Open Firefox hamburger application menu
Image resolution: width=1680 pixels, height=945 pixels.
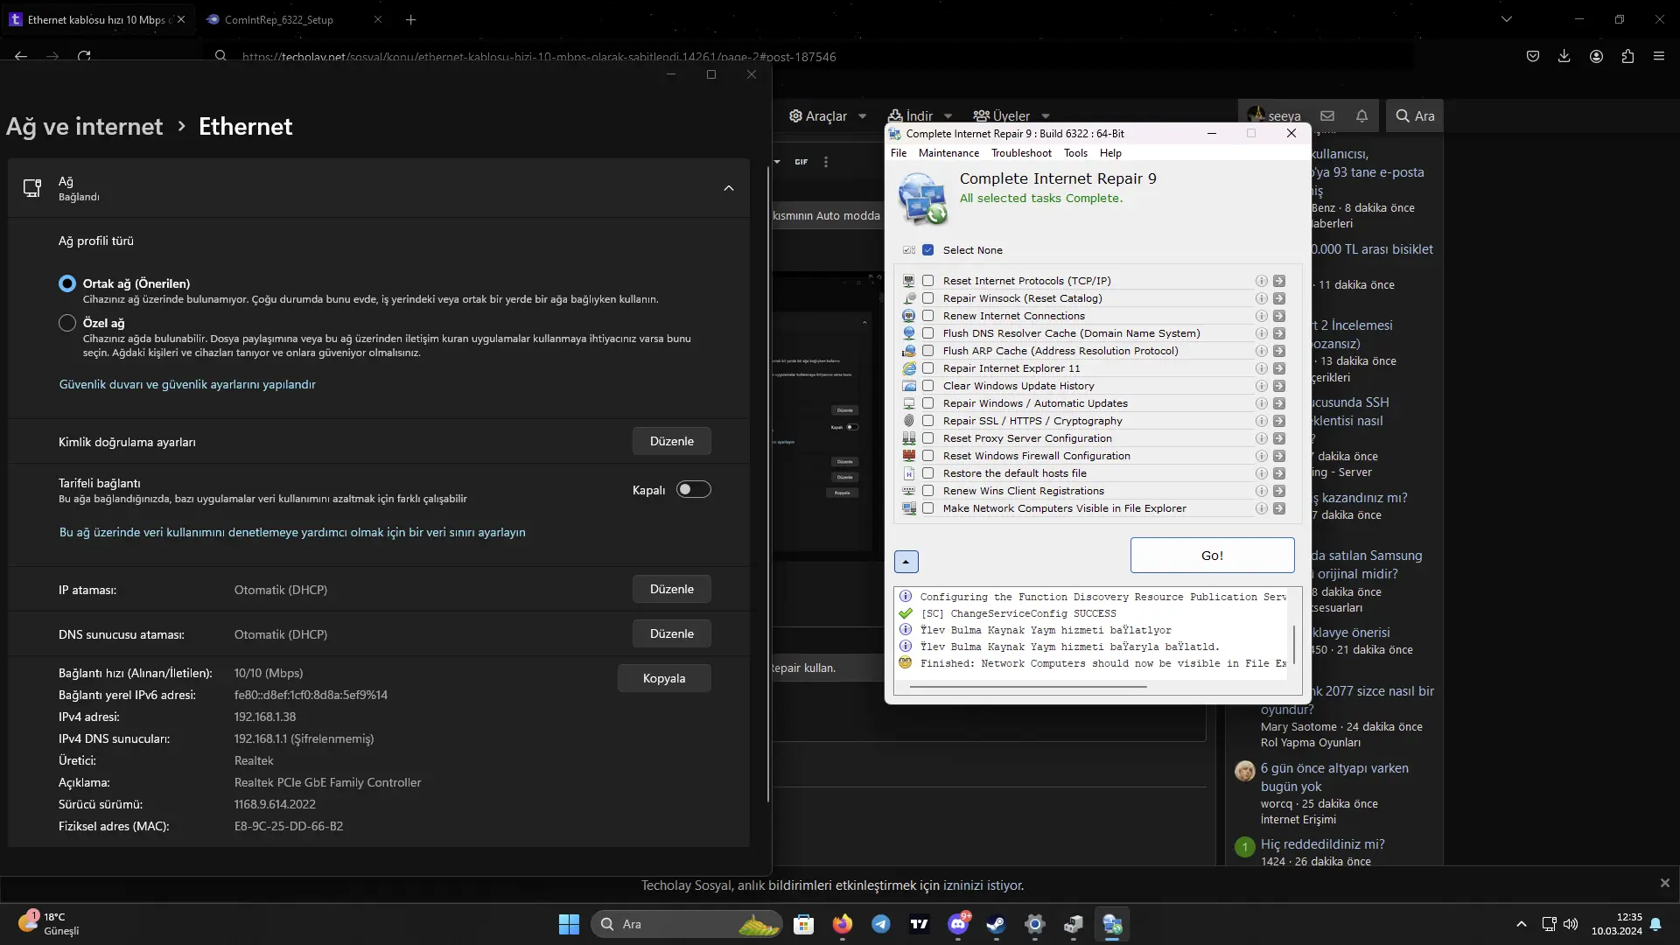(x=1659, y=56)
